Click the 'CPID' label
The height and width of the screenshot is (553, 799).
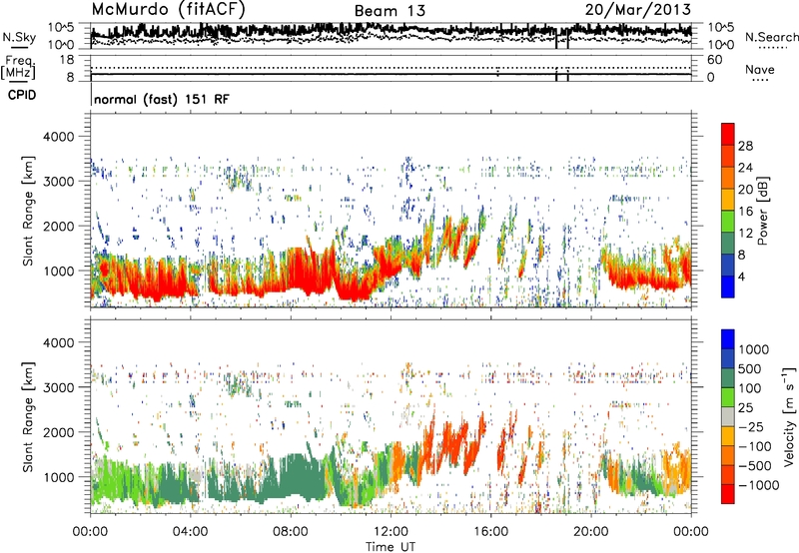(x=22, y=95)
